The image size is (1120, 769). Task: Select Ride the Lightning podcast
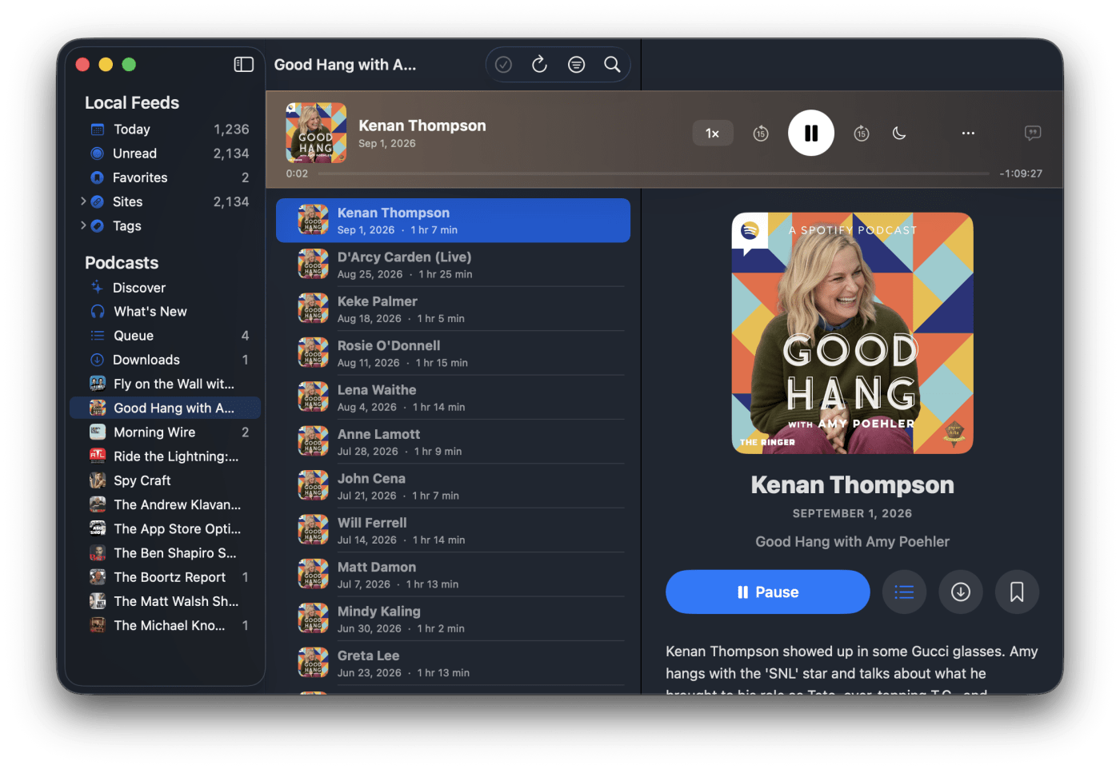click(166, 456)
